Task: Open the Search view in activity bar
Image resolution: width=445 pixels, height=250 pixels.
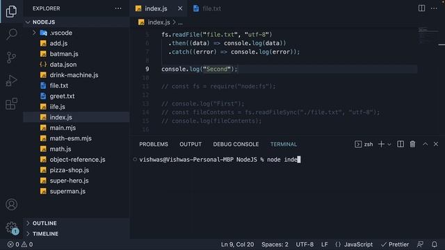Action: 11,34
